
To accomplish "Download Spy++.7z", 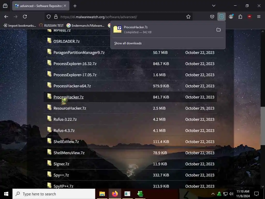I will (x=61, y=175).
